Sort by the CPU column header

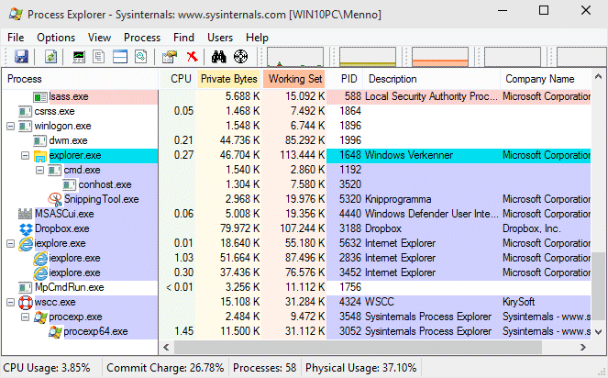(177, 79)
